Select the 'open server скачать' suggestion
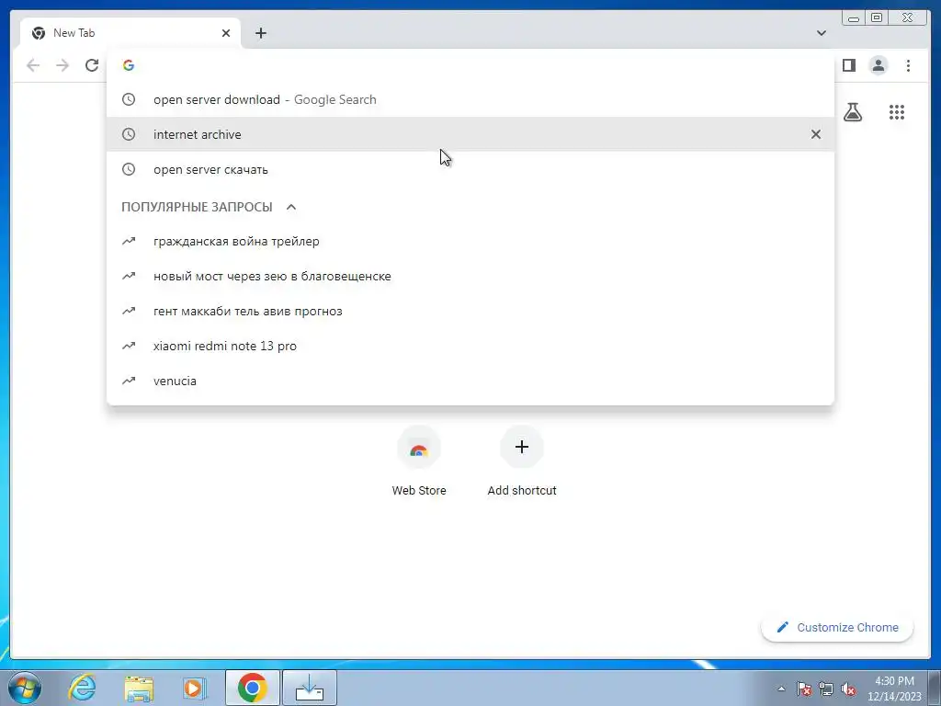The image size is (941, 706). tap(470, 169)
